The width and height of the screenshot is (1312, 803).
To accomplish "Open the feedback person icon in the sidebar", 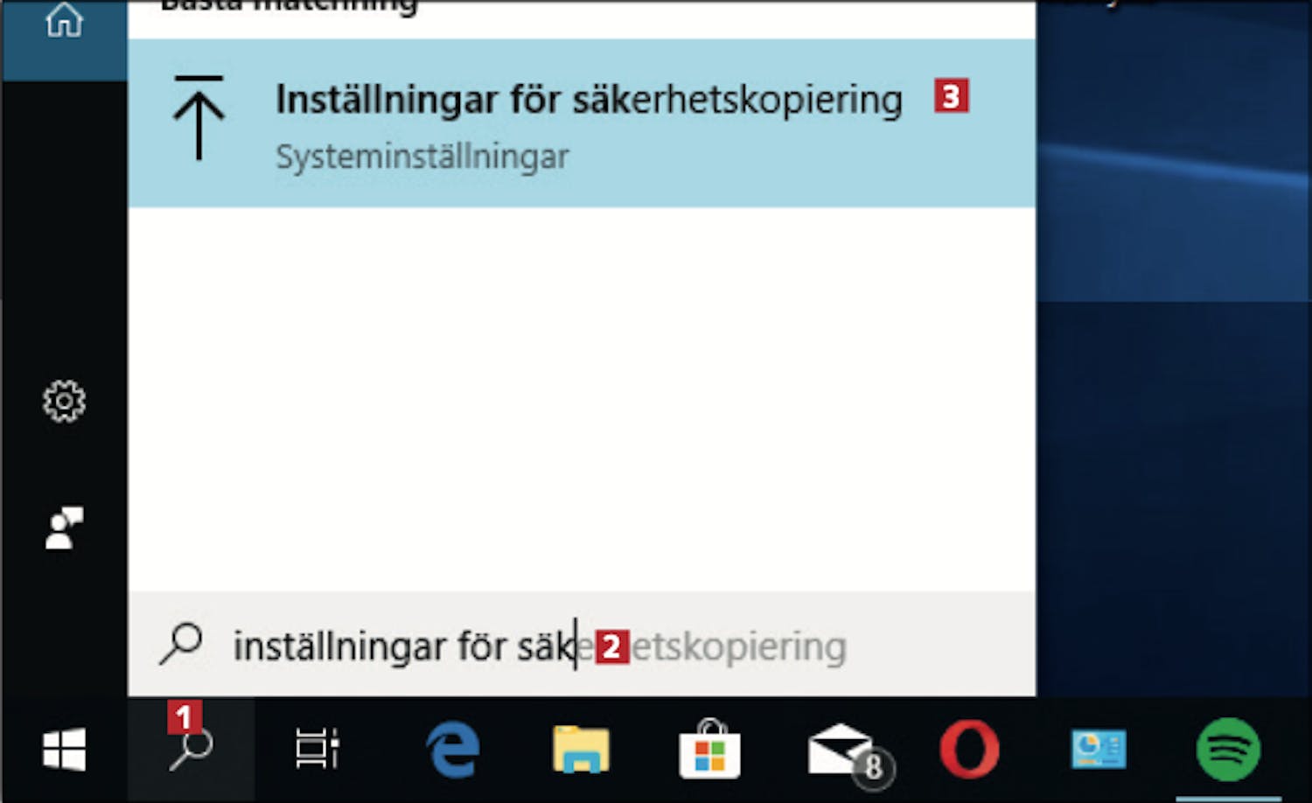I will [64, 527].
